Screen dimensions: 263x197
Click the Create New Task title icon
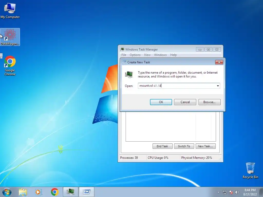[124, 62]
